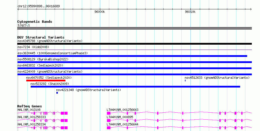Select the black nsv4345788 variant bar
Image resolution: width=260 pixels, height=131 pixels.
click(x=134, y=44)
